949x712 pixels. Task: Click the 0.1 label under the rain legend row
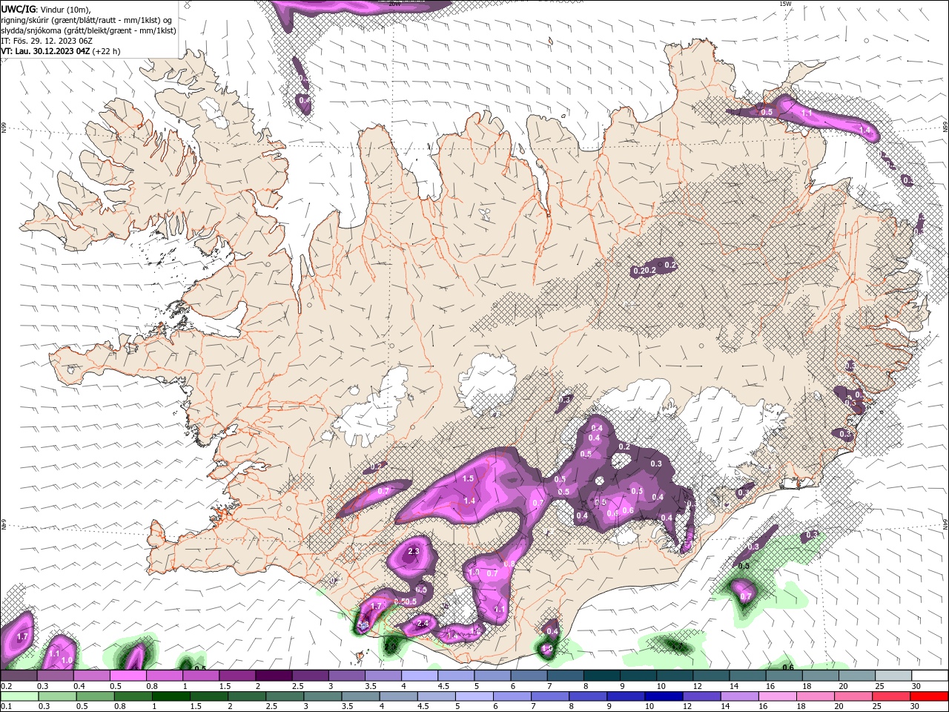5,707
